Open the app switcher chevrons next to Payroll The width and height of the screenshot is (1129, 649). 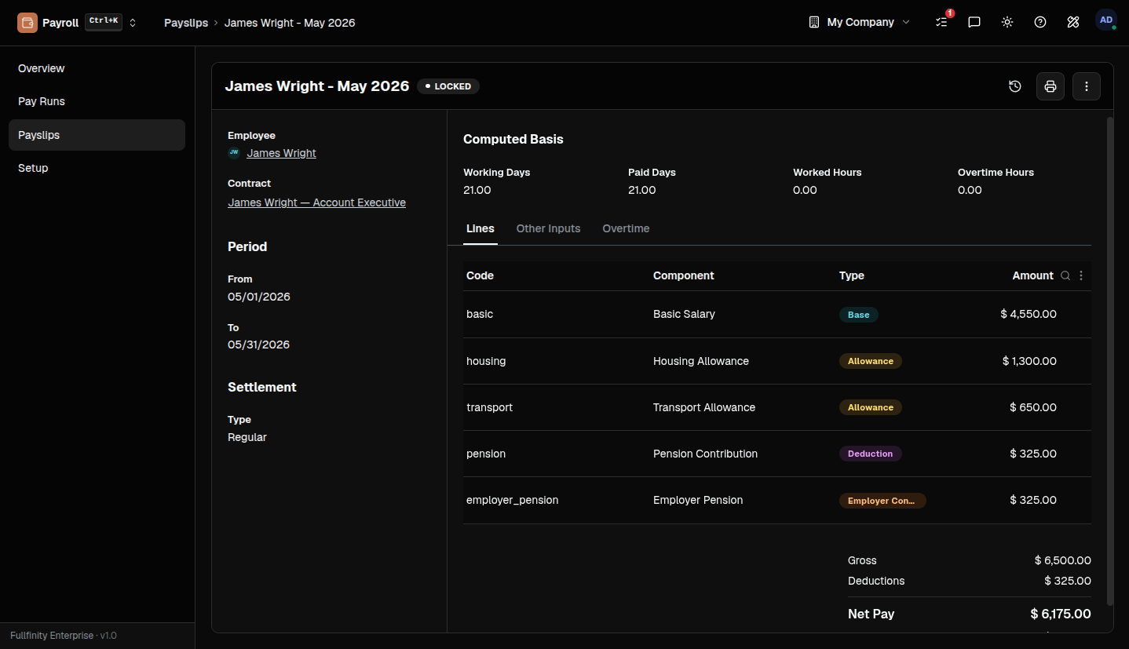(133, 23)
